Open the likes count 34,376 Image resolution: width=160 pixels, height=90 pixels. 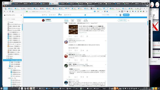tap(85, 21)
